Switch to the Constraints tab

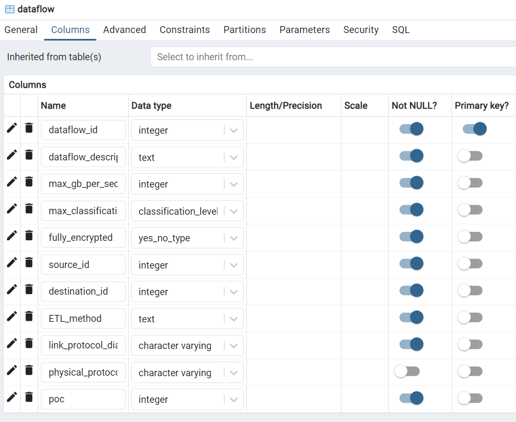[x=185, y=30]
